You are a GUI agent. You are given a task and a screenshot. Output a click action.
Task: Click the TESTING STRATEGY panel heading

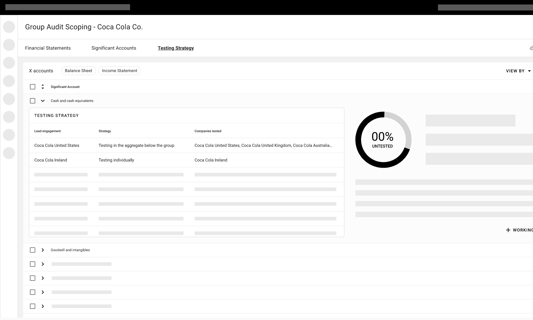click(x=56, y=115)
